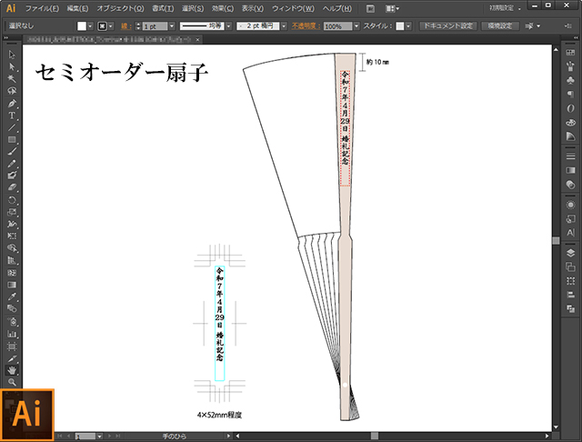Select the Width/Warp tool
582x442 pixels.
coord(12,224)
